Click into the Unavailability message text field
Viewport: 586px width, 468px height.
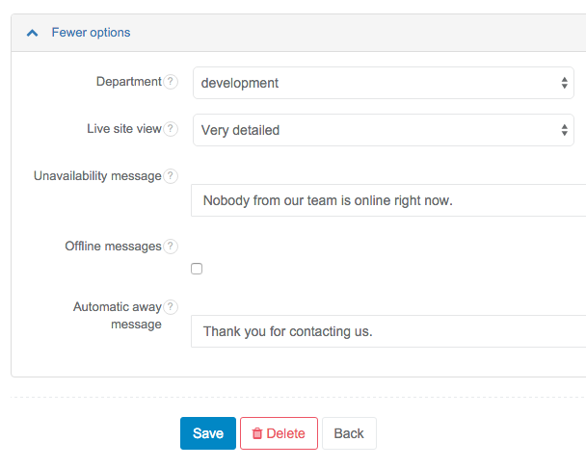(x=388, y=201)
